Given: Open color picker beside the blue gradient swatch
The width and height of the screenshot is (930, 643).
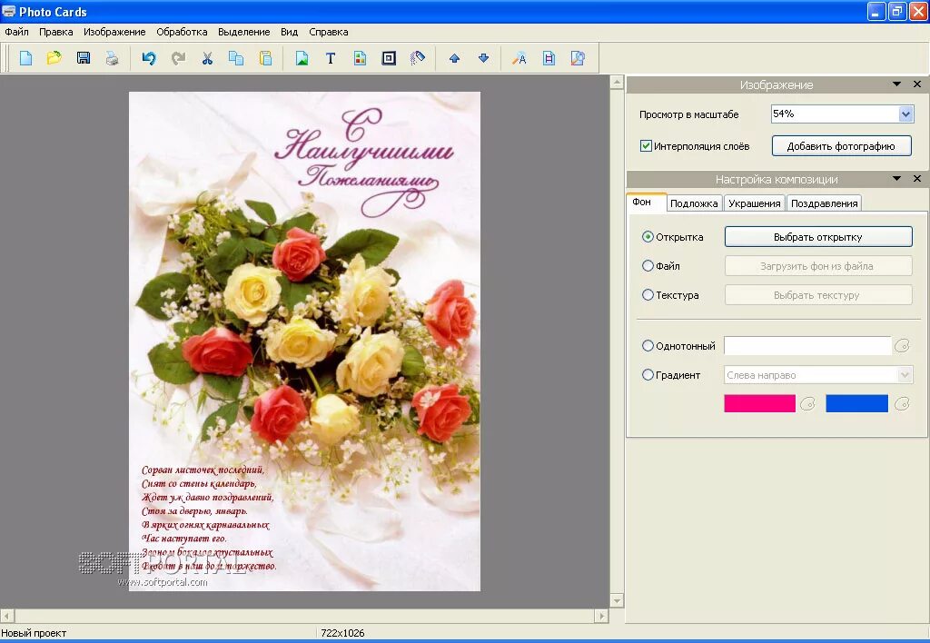Looking at the screenshot, I should (902, 404).
